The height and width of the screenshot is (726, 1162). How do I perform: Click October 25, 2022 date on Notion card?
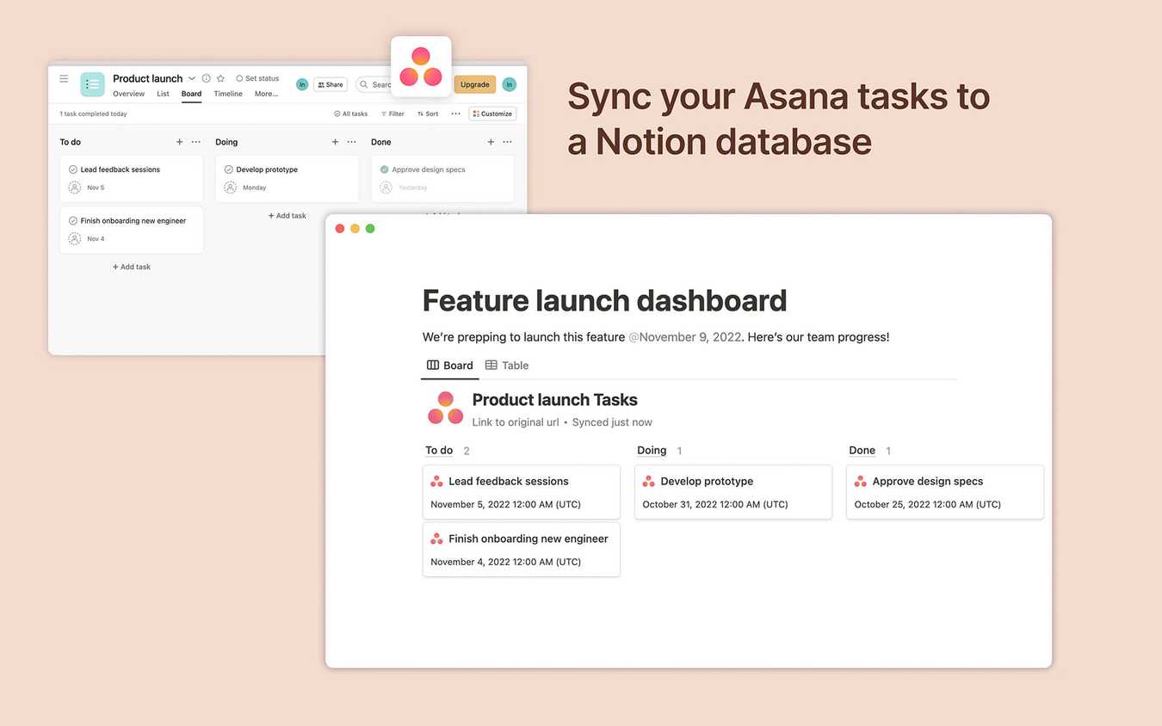tap(928, 505)
